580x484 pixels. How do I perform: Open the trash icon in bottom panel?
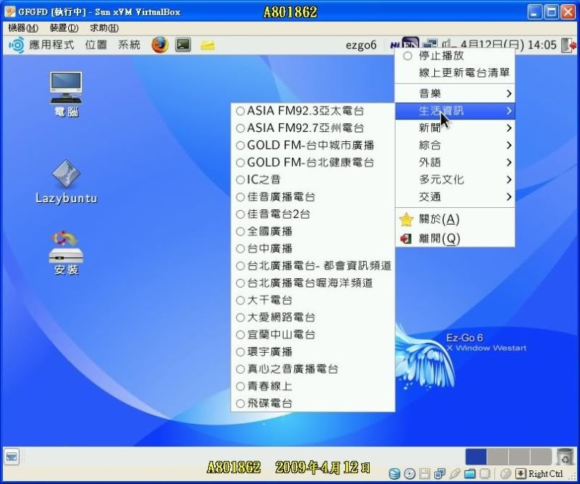click(x=565, y=456)
